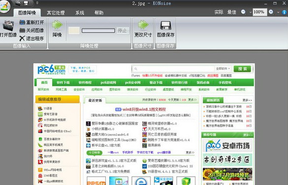
Task: Close the KONoise window
Action: coord(284,3)
